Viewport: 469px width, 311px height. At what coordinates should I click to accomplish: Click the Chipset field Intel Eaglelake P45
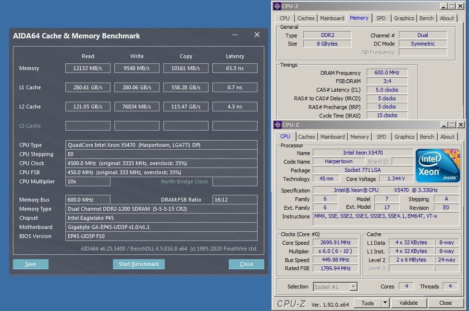tap(161, 218)
